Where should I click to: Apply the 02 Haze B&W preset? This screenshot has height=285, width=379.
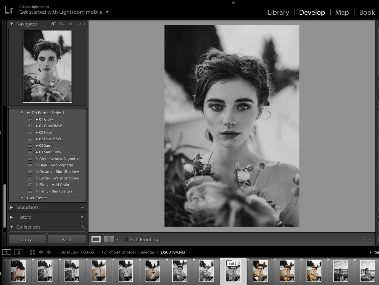[50, 139]
